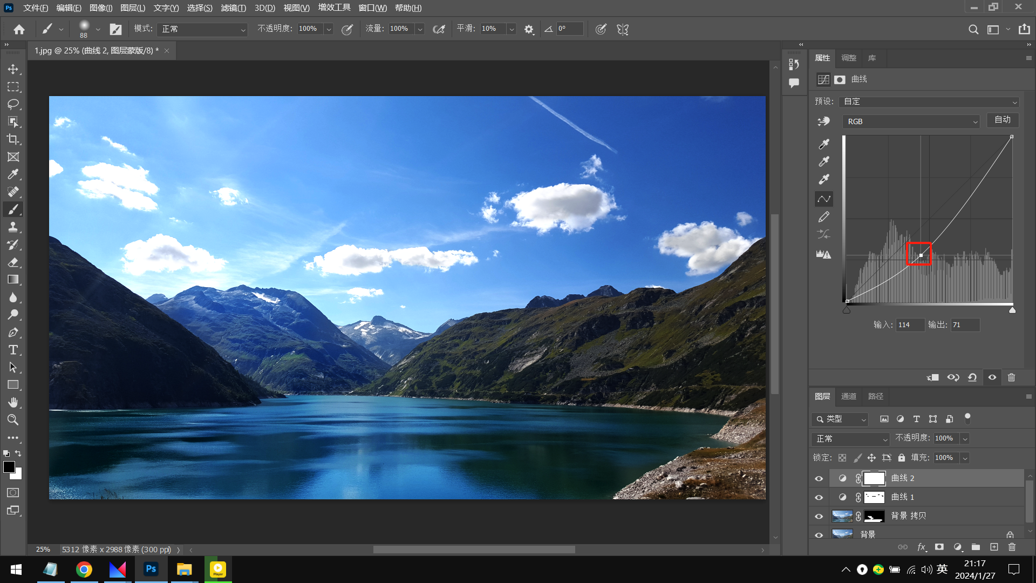Click the on-image targeted adjustment hand icon

(823, 121)
